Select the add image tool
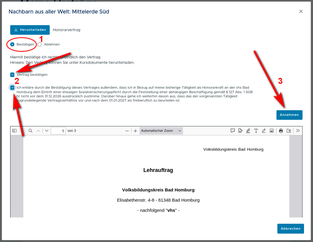 coord(272,131)
